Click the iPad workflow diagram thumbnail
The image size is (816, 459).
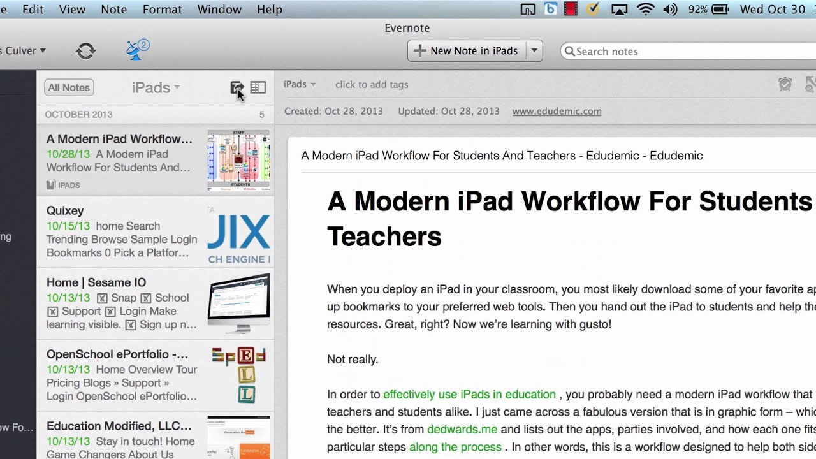(x=239, y=160)
